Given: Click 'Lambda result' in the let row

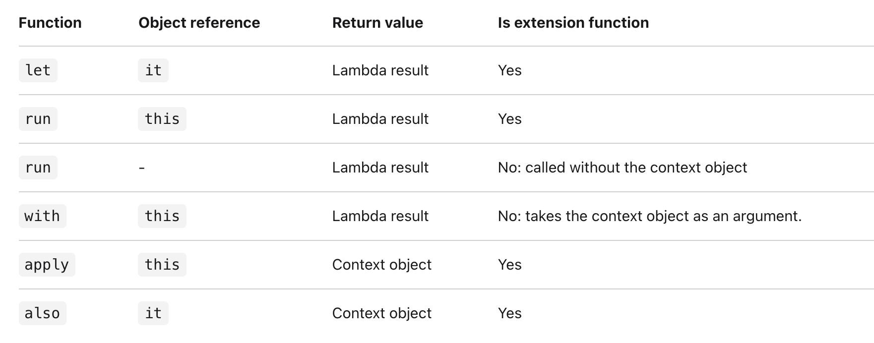Looking at the screenshot, I should (380, 70).
